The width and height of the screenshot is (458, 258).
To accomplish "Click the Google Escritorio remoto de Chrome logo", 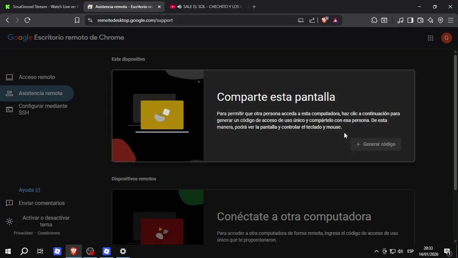I will 66,38.
